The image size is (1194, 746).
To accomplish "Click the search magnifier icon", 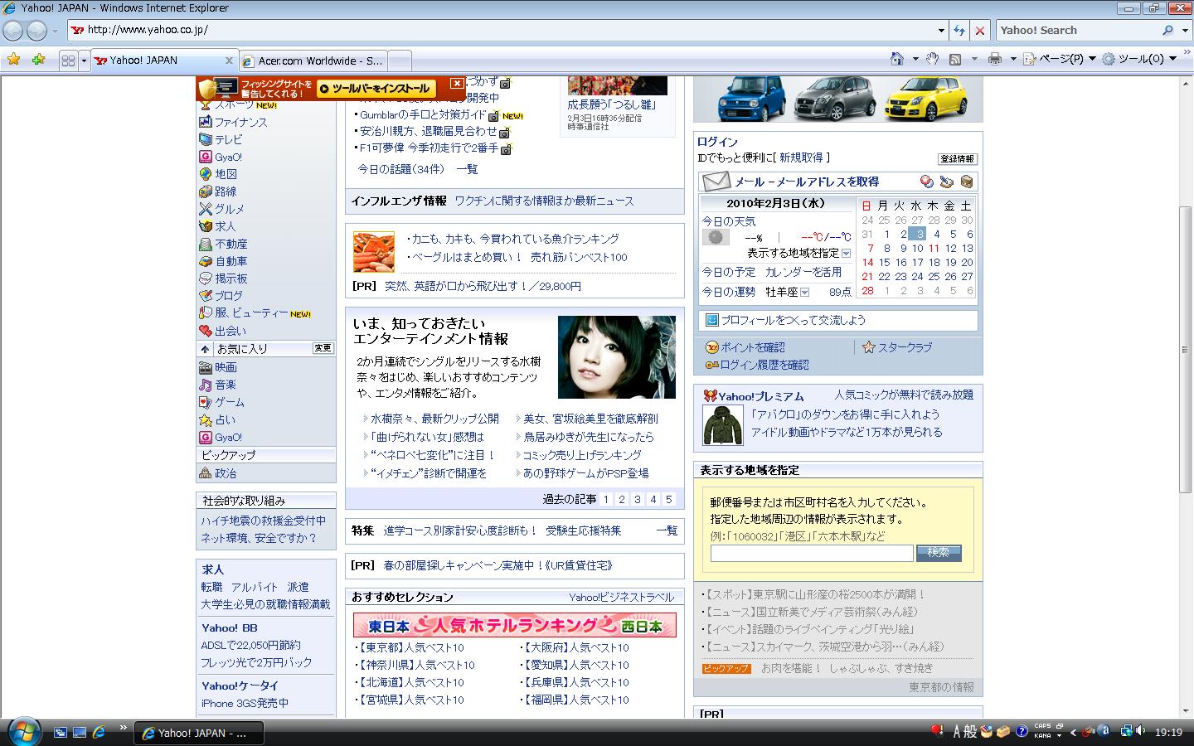I will (1167, 30).
